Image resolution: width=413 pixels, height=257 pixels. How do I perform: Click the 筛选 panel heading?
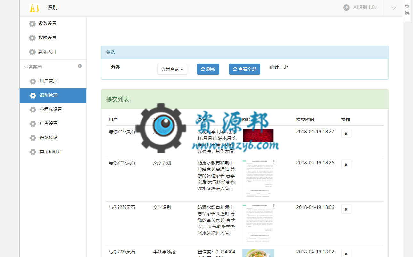110,52
